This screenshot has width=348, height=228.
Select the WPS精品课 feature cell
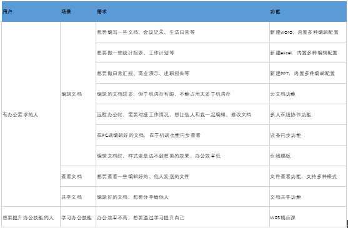point(308,217)
